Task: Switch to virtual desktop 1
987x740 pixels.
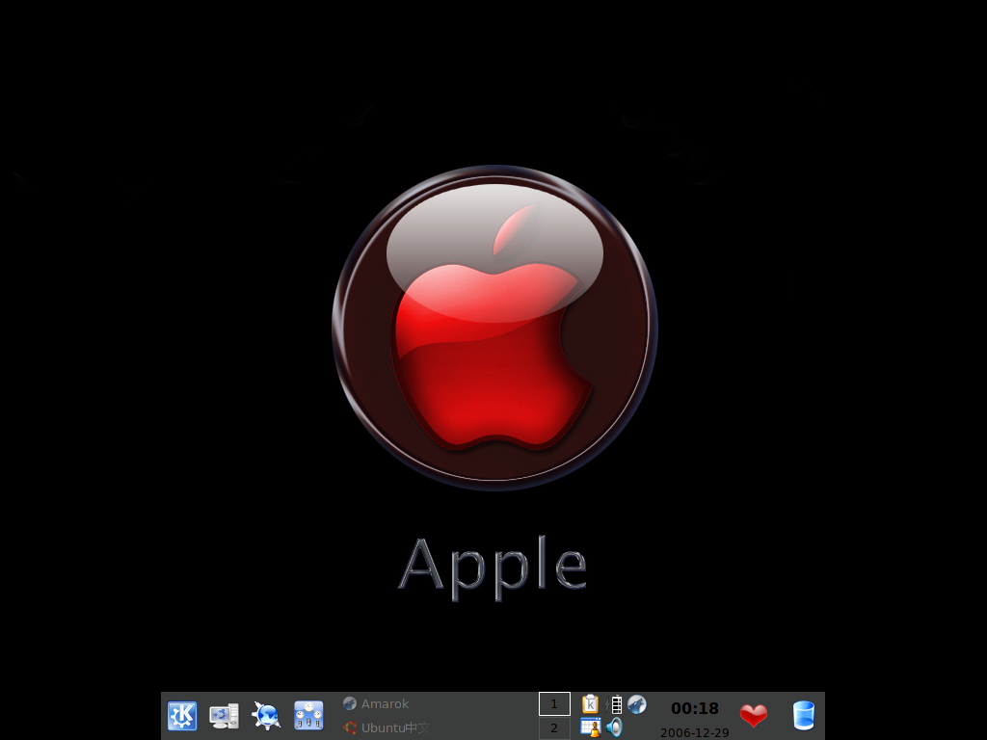Action: [x=554, y=704]
